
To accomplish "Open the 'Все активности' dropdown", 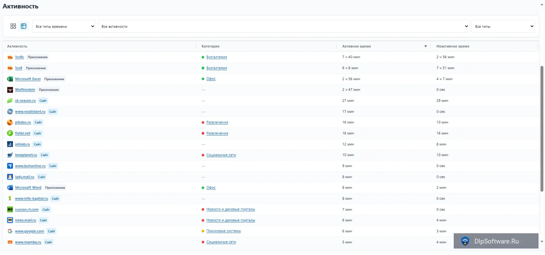I will click(x=284, y=26).
